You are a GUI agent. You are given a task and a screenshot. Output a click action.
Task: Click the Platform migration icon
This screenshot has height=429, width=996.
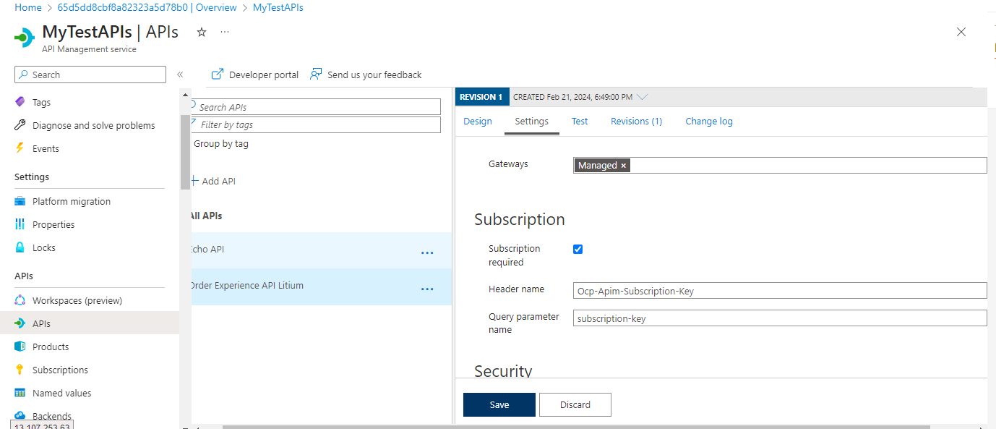pos(20,201)
